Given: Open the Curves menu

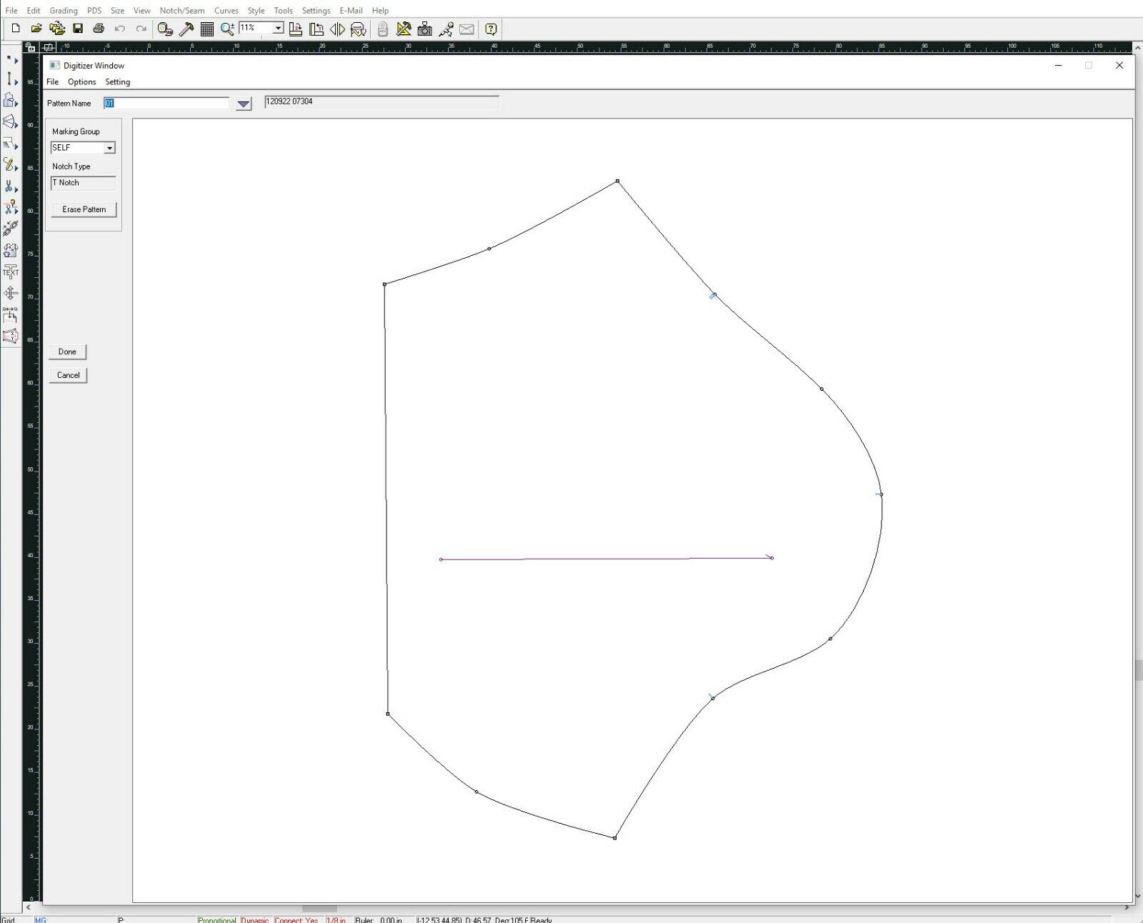Looking at the screenshot, I should pyautogui.click(x=226, y=11).
